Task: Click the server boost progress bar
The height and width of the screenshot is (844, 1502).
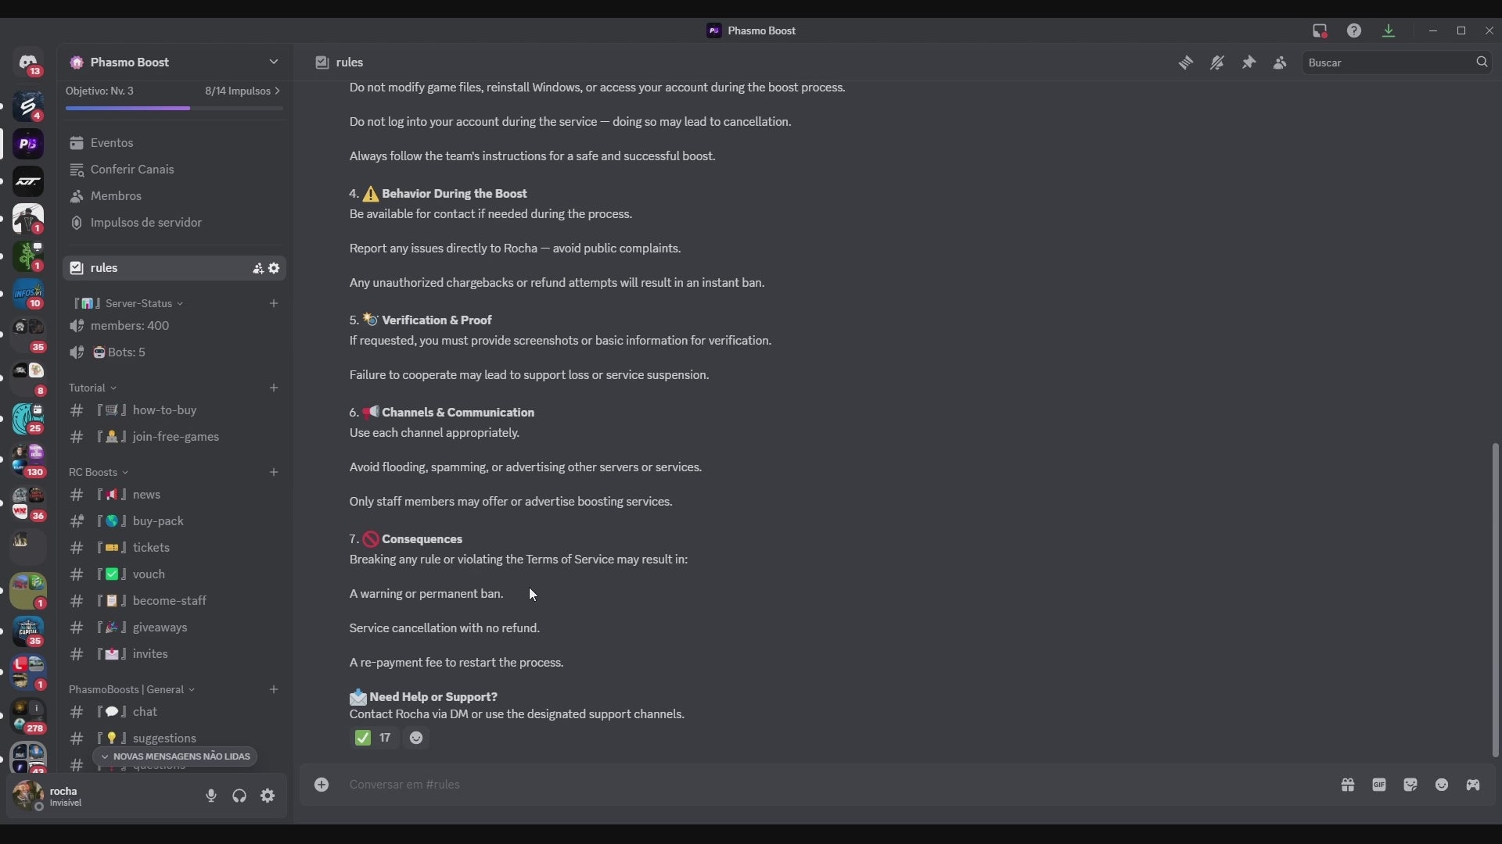Action: pyautogui.click(x=174, y=108)
